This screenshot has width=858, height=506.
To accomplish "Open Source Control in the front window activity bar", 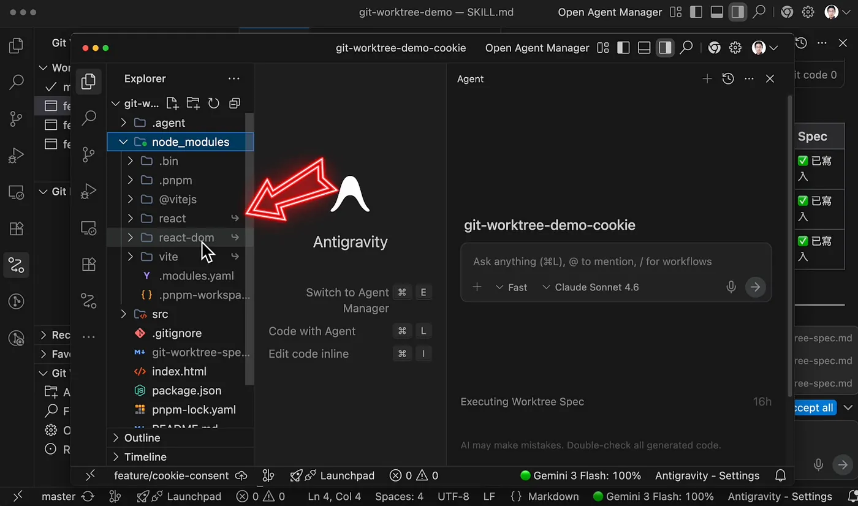I will click(x=89, y=154).
